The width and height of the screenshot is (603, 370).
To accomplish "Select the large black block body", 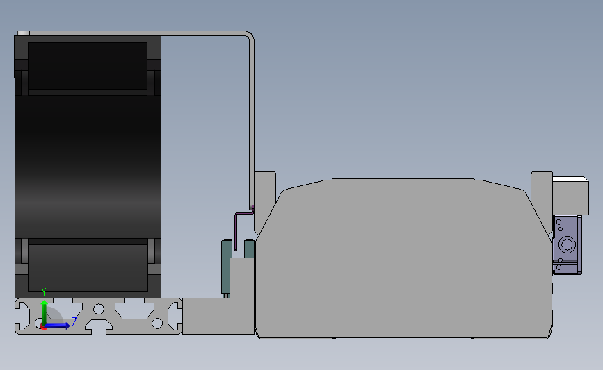I will [88, 167].
